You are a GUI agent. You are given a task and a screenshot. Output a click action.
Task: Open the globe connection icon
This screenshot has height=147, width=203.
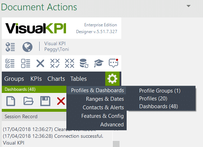(27, 47)
